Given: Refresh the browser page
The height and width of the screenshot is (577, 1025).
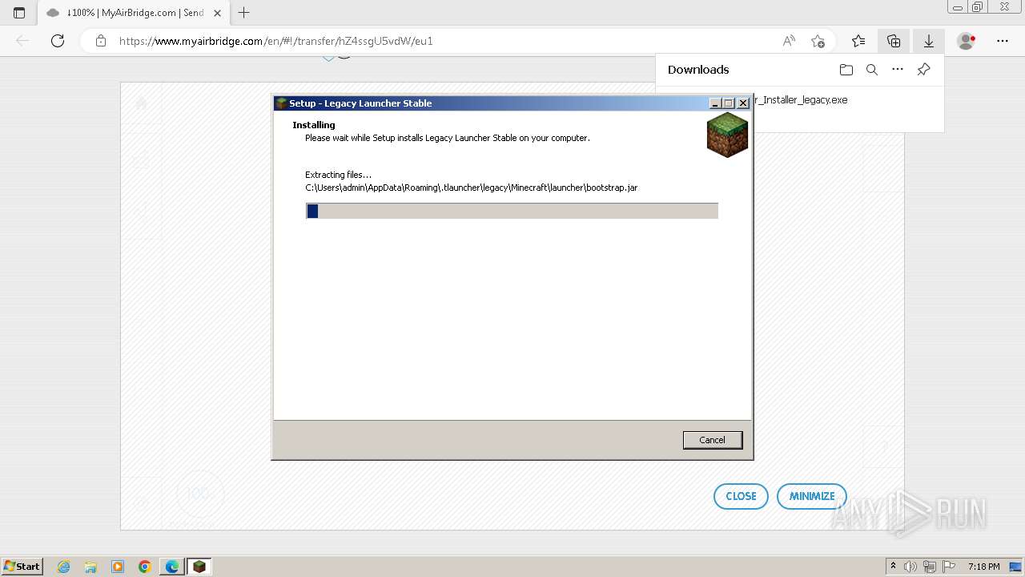Looking at the screenshot, I should (58, 41).
